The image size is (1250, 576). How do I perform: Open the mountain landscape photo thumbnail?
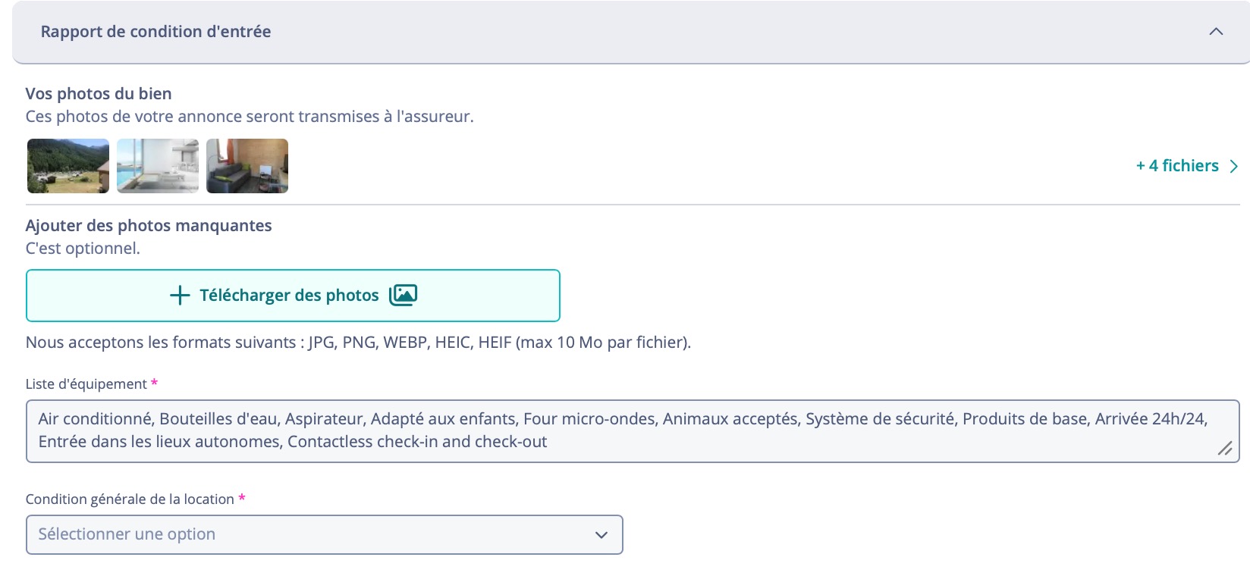pos(68,166)
